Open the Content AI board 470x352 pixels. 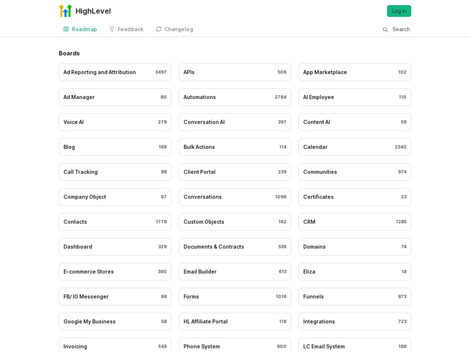(355, 122)
